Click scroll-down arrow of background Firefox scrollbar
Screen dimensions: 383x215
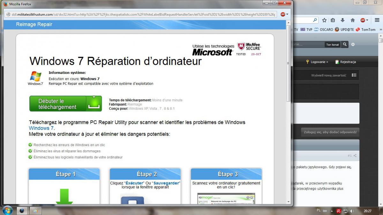[380, 204]
